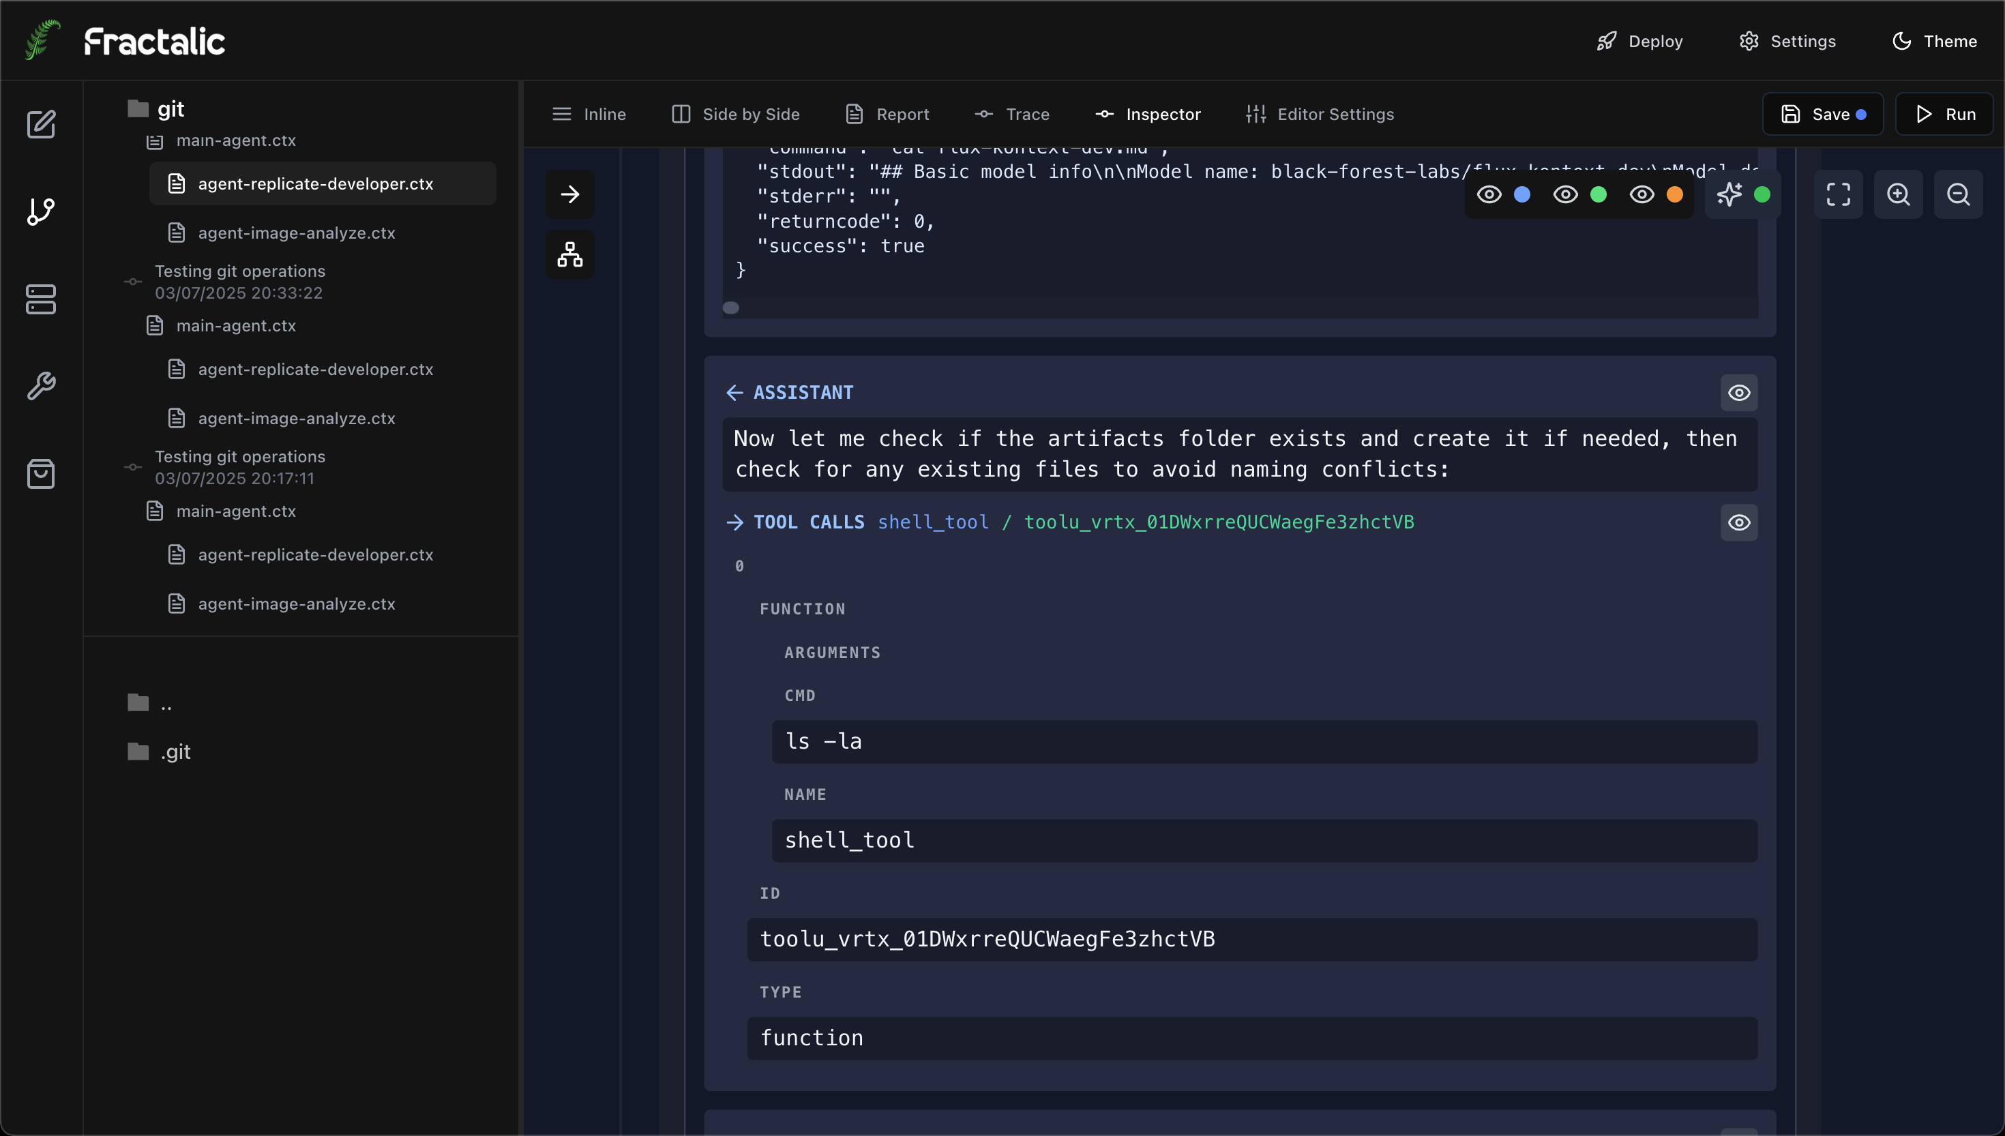This screenshot has width=2005, height=1136.
Task: Click the ASSISTANT left arrow icon
Action: point(734,393)
